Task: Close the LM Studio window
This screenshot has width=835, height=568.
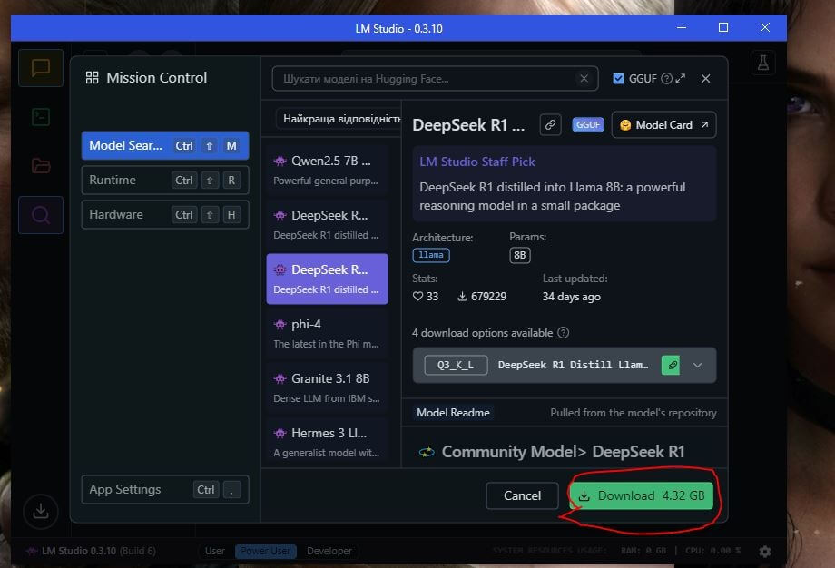Action: 765,28
